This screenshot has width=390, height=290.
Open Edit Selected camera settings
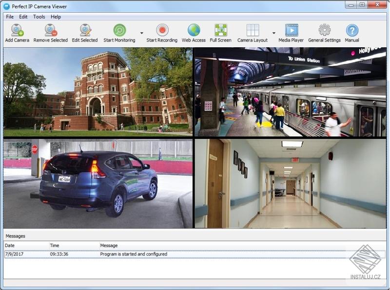pyautogui.click(x=84, y=31)
